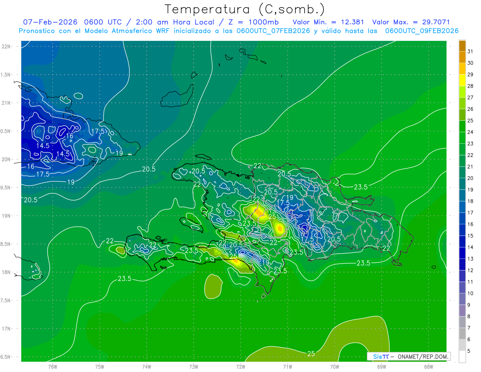Image resolution: width=481 pixels, height=372 pixels.
Task: Pick the gray legend swatch between 6 and 7
Action: pos(462,333)
